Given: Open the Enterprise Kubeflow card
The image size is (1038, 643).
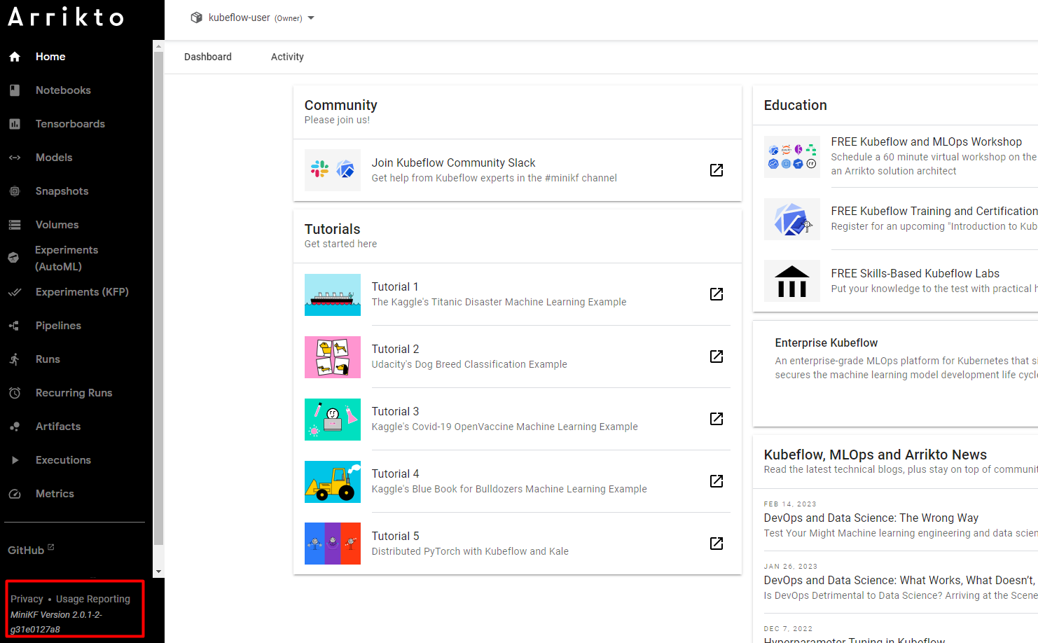Looking at the screenshot, I should (895, 373).
